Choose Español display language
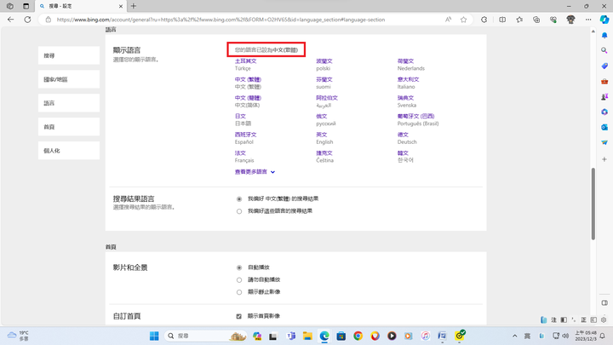Screen dimensions: 613x345 [x=245, y=135]
